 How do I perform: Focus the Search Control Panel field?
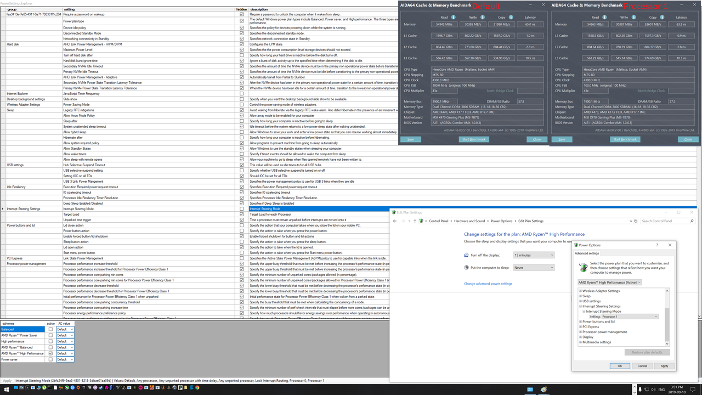[x=665, y=221]
